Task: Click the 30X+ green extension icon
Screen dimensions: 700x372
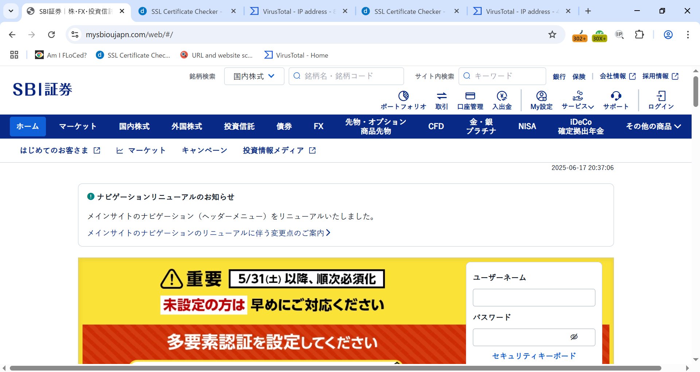Action: [599, 36]
